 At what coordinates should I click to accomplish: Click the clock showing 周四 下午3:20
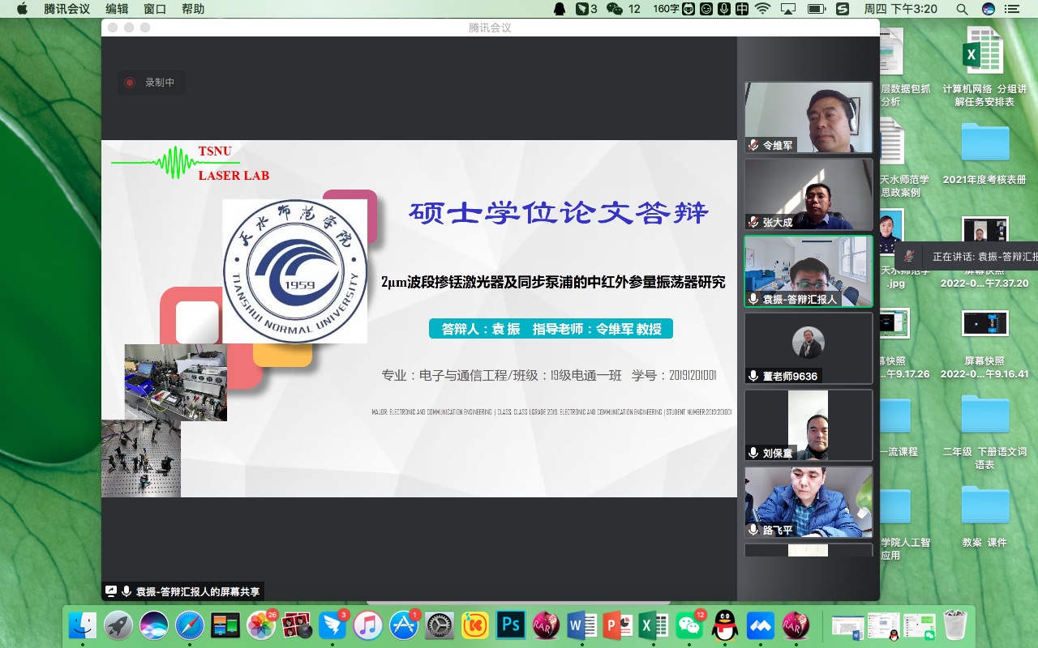coord(901,9)
